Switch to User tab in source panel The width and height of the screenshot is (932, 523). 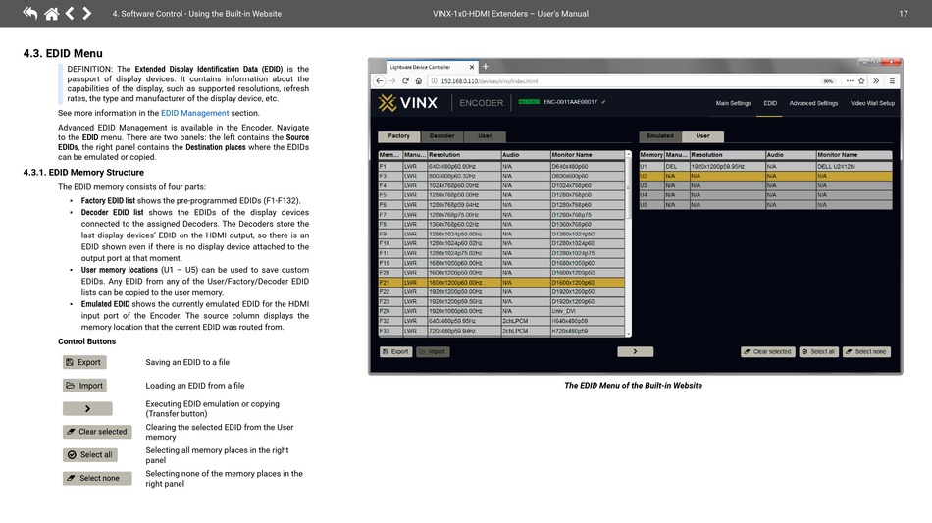click(485, 136)
